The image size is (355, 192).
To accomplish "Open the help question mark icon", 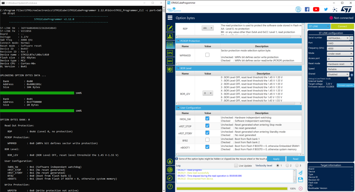I will (170, 187).
